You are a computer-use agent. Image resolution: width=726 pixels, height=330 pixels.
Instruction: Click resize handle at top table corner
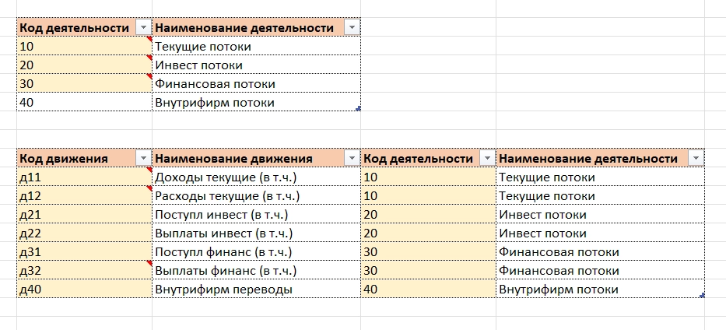click(x=358, y=109)
